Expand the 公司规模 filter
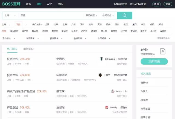The image size is (175, 119). tap(104, 38)
